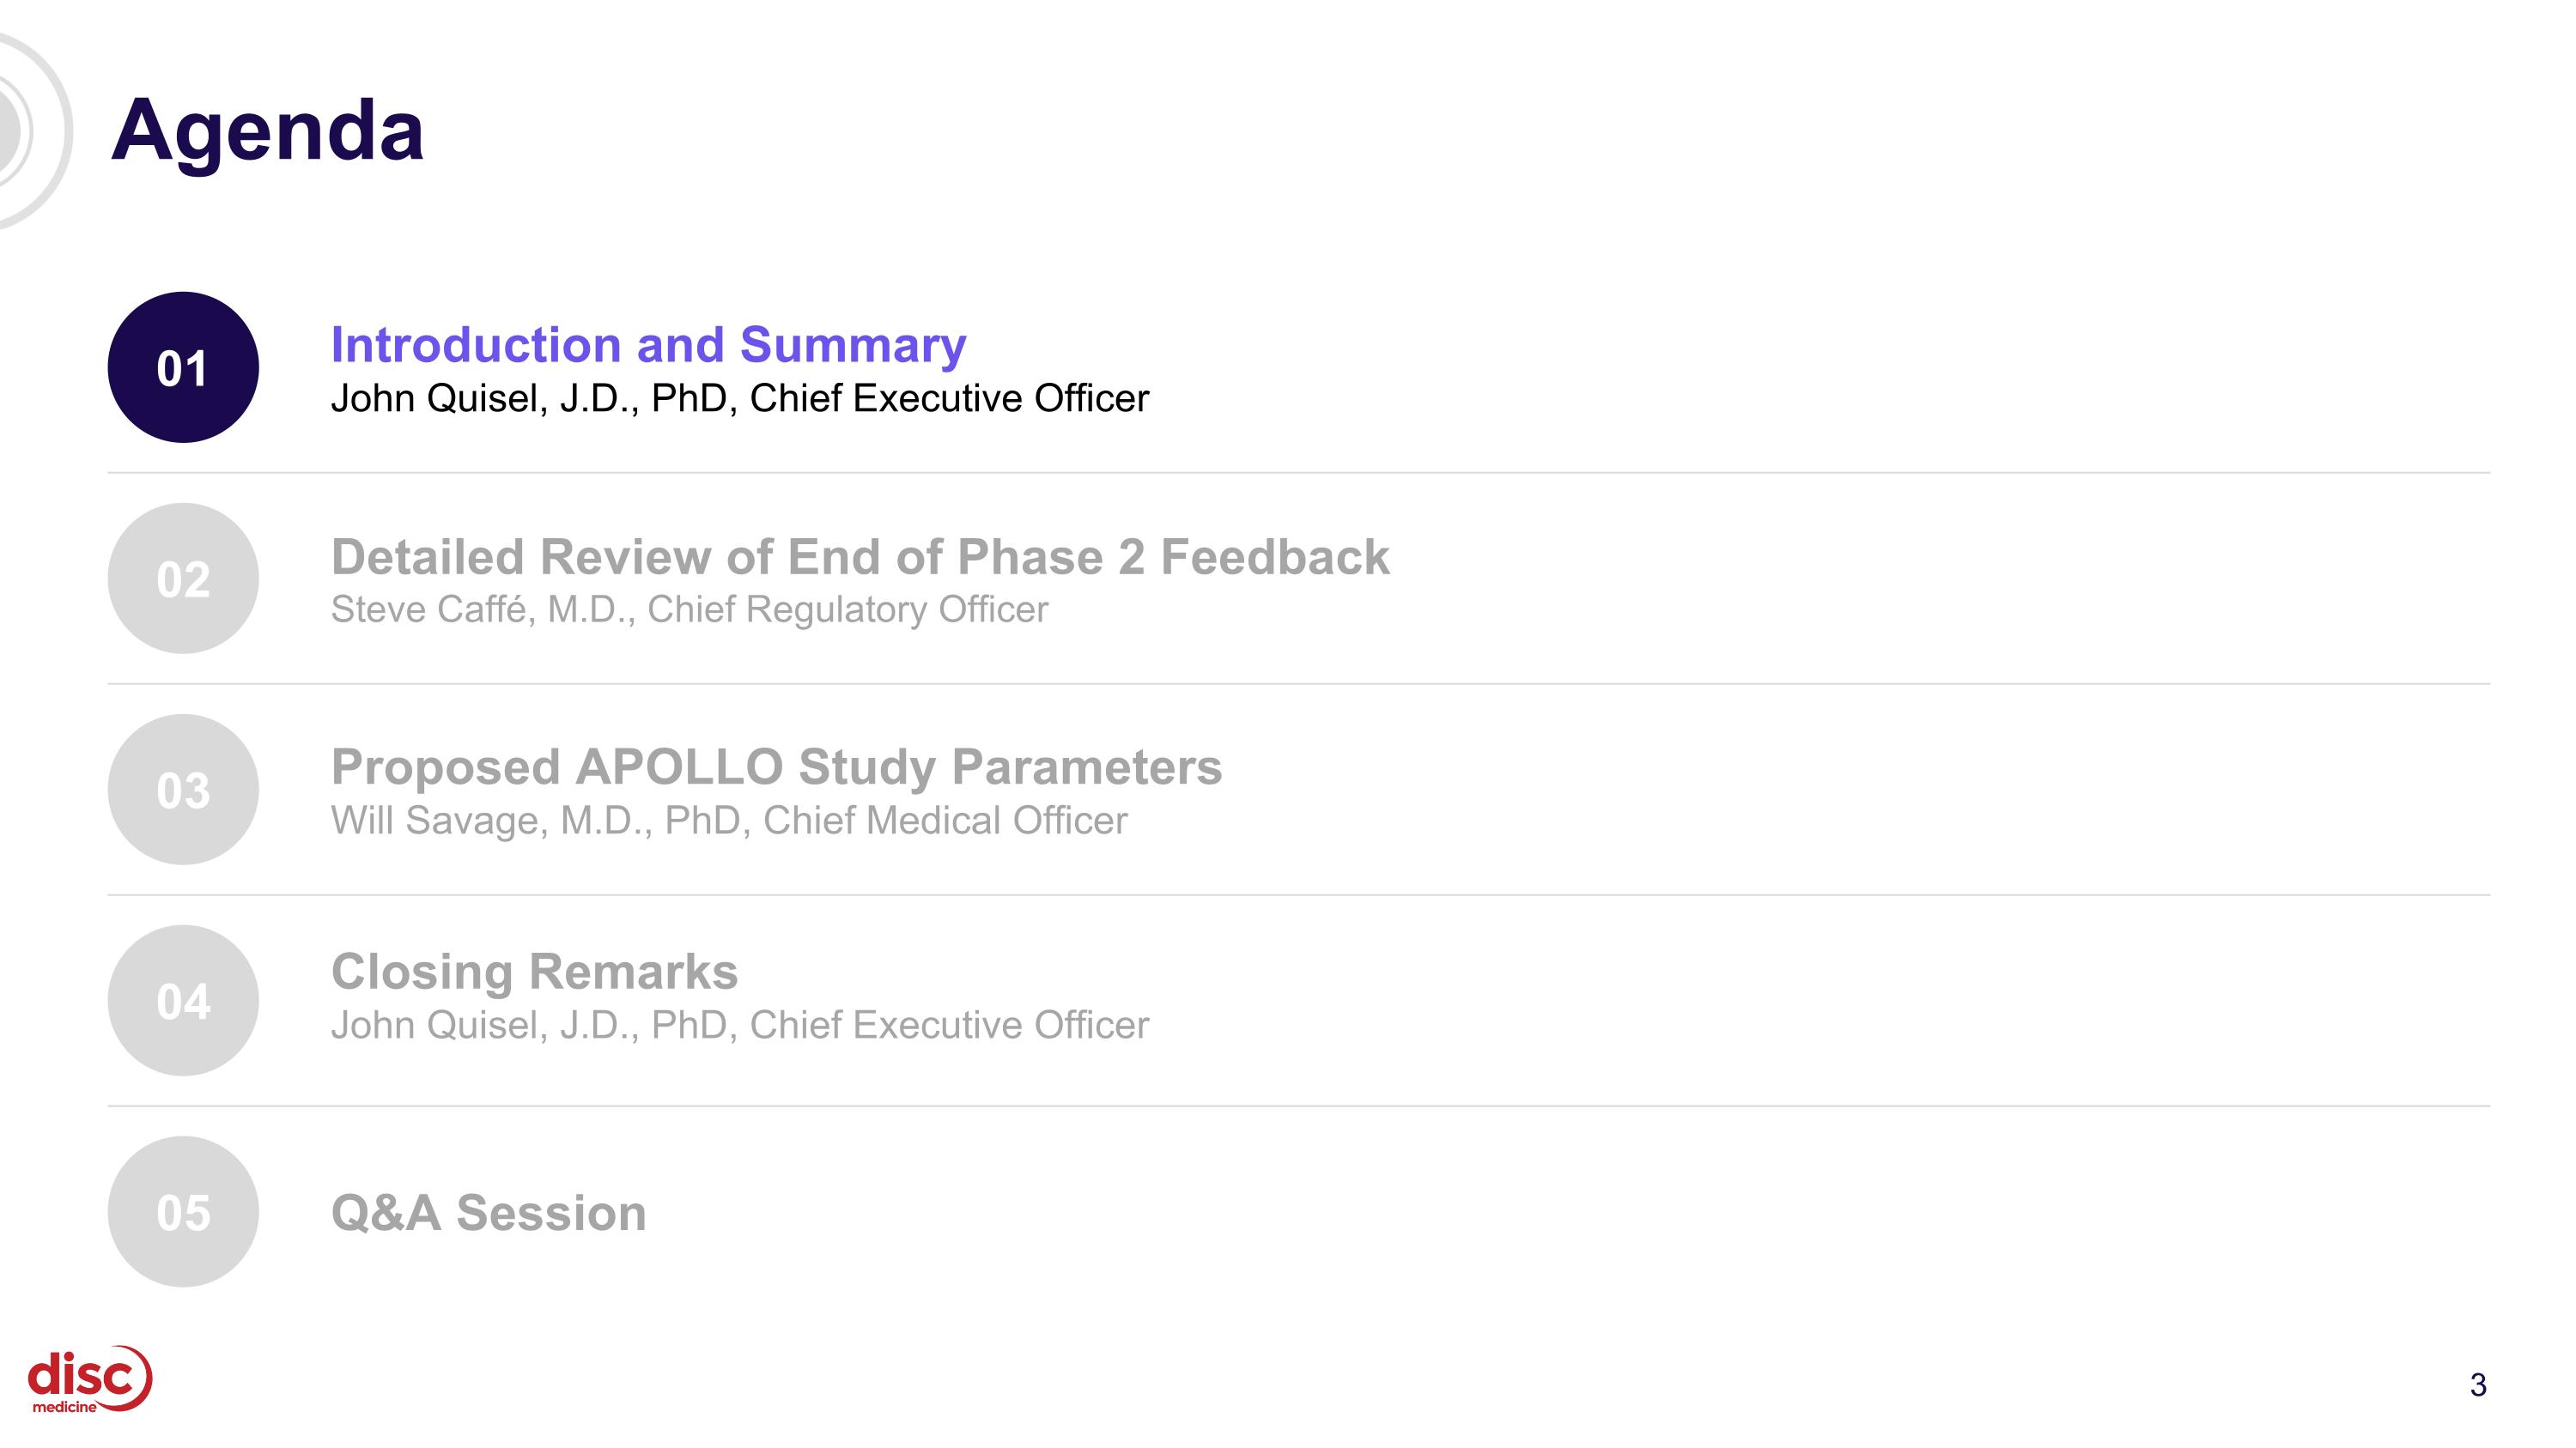Click the Disc Medicine logo

90,1379
